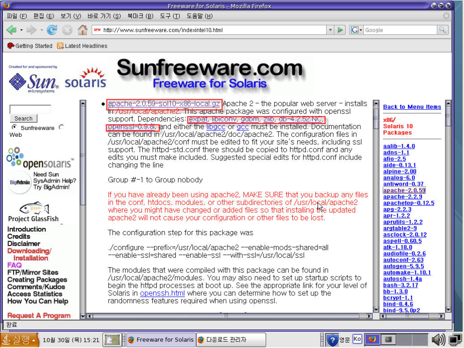The height and width of the screenshot is (348, 464).
Task: Click the Freeware for Solaris taskbar button
Action: point(161,340)
